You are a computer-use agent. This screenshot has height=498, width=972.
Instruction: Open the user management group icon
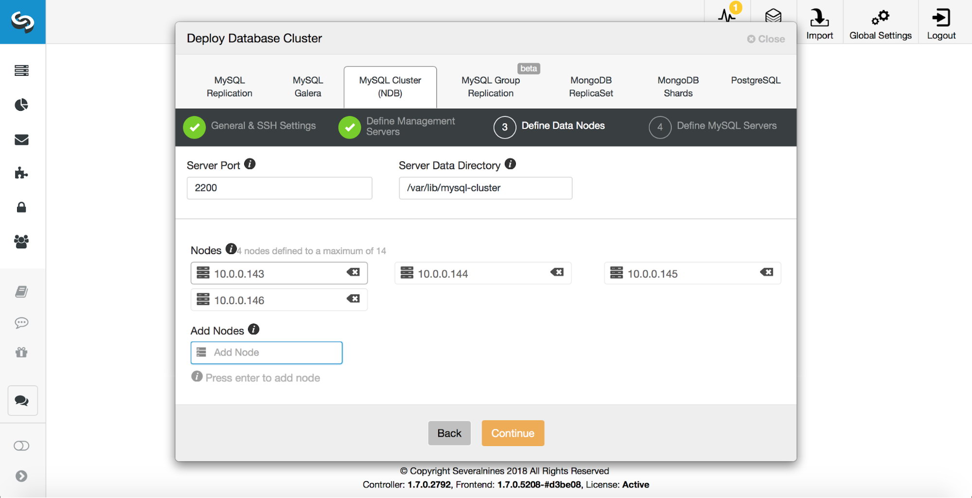pos(21,241)
